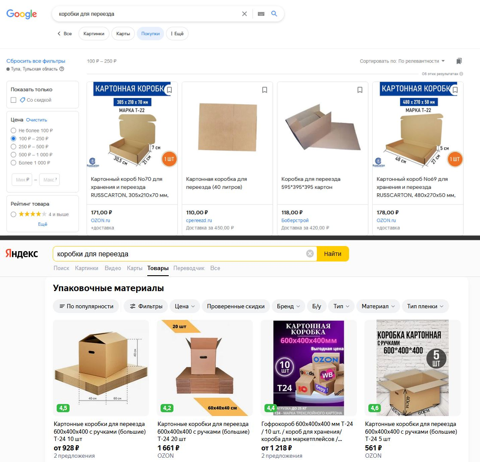Expand the Yandex Бренд filter
Viewport: 480px width, 462px height.
288,306
